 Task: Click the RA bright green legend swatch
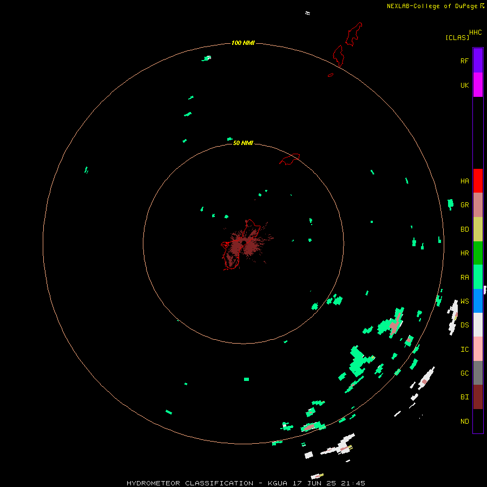pyautogui.click(x=478, y=277)
